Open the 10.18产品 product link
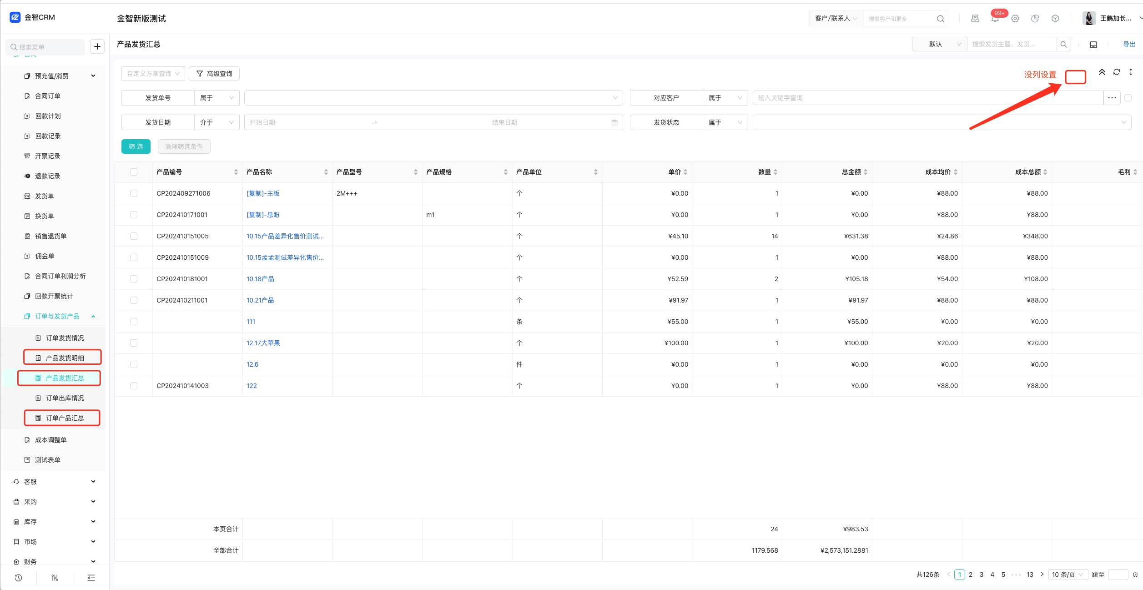This screenshot has width=1143, height=590. pyautogui.click(x=260, y=279)
